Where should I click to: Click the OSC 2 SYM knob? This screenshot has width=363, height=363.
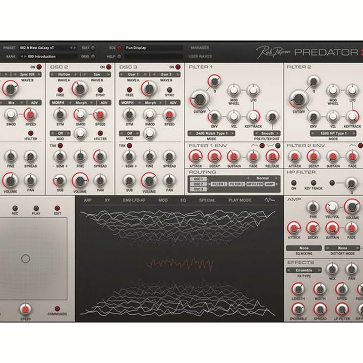[60, 114]
